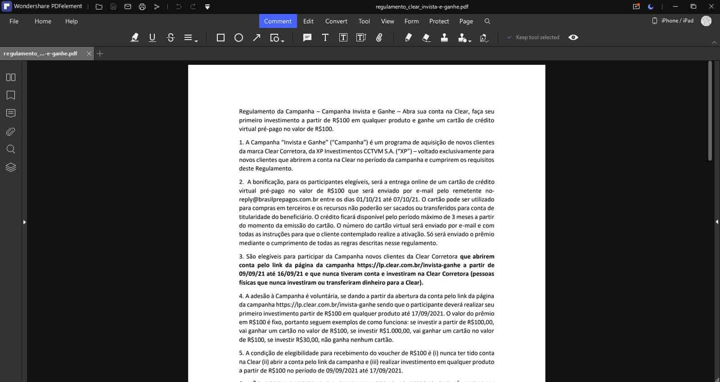Viewport: 720px width, 382px height.
Task: Select the Text Box tool
Action: [x=343, y=37]
